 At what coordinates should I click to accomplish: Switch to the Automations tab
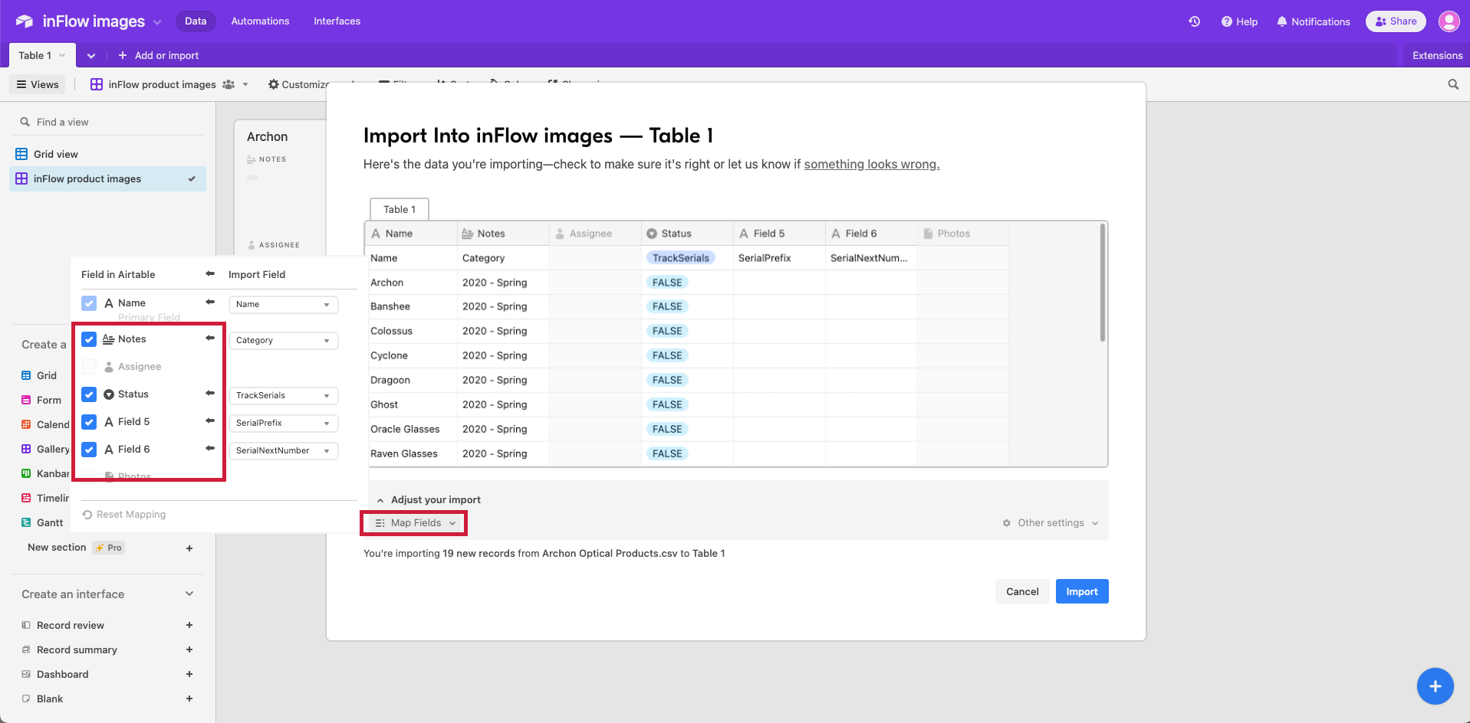coord(260,21)
